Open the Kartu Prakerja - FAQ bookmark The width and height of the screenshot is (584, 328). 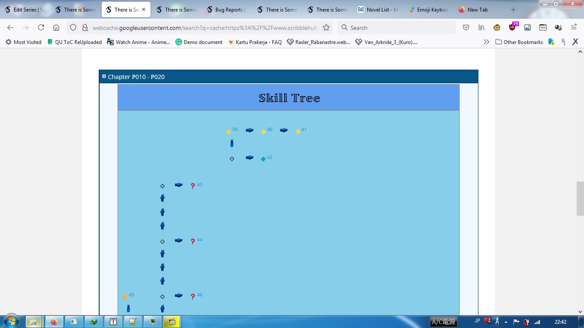[255, 42]
